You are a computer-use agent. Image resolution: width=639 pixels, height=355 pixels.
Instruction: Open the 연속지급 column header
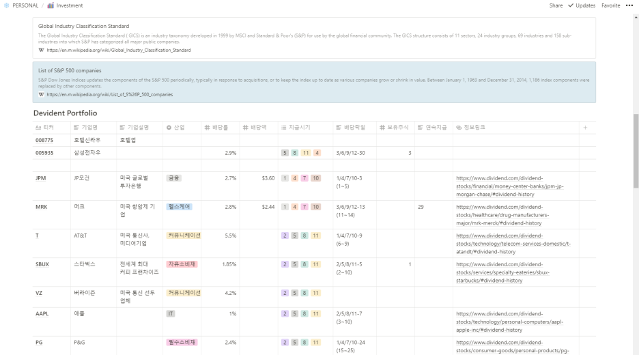coord(434,128)
